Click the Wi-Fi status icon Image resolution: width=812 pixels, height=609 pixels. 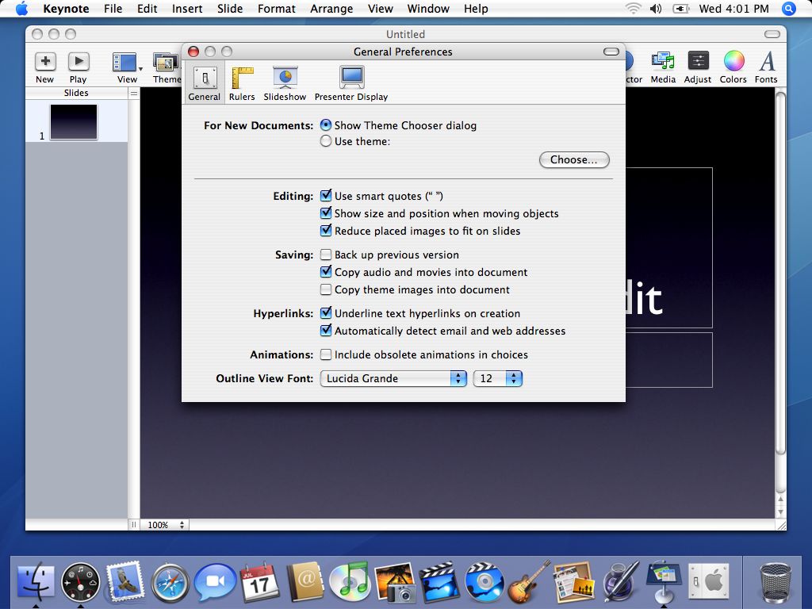633,8
